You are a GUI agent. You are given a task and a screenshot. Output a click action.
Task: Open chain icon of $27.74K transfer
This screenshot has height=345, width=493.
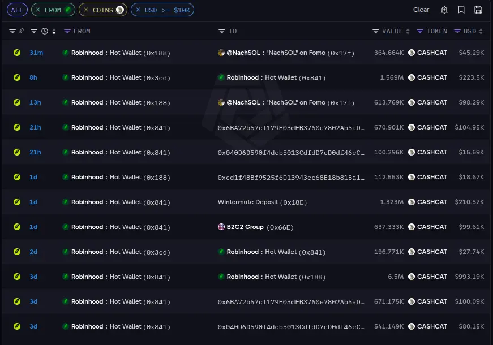pos(17,252)
